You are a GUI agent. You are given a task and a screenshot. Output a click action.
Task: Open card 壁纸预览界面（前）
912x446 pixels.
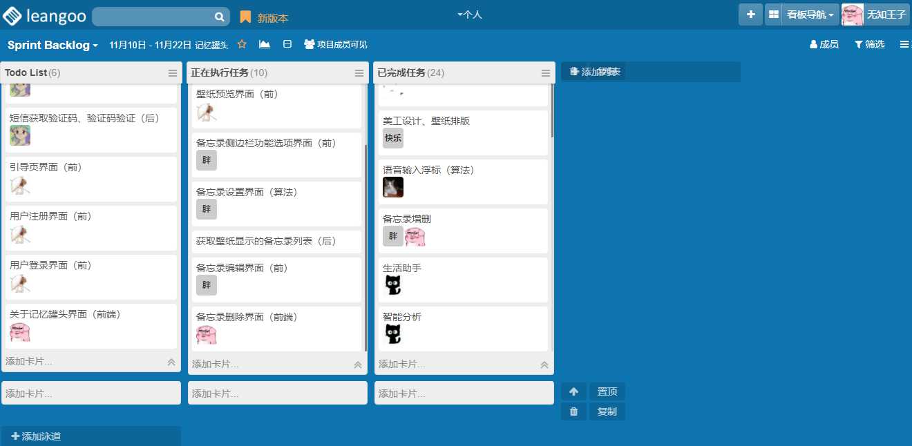click(x=276, y=106)
